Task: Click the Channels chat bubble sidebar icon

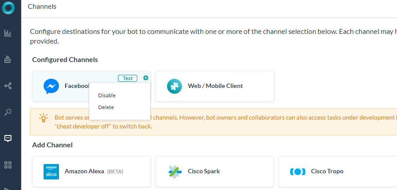Action: pos(8,139)
